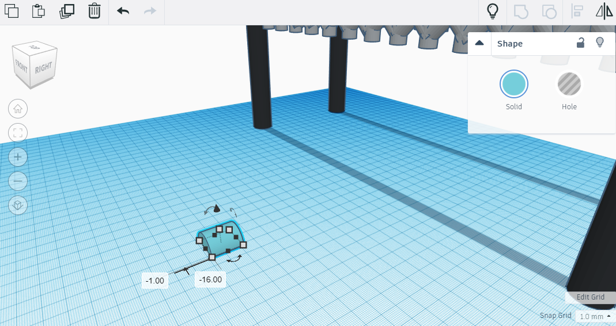Delete the selection with trash icon
The image size is (616, 326).
(x=95, y=10)
